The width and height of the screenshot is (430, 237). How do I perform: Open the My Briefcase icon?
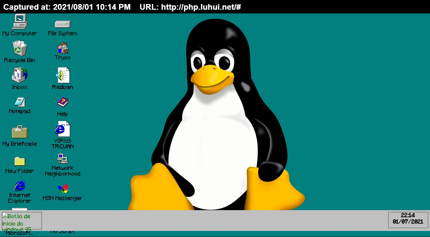click(19, 132)
